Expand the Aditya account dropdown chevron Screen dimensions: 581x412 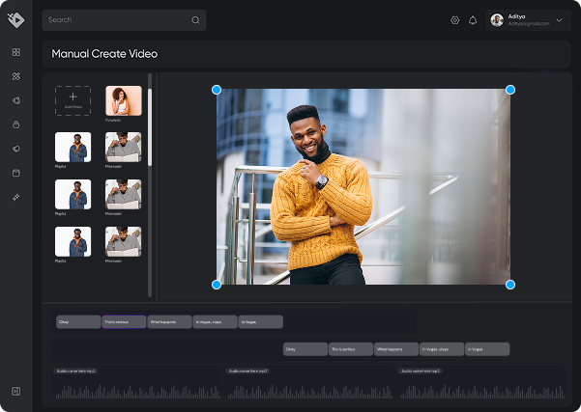pyautogui.click(x=559, y=20)
